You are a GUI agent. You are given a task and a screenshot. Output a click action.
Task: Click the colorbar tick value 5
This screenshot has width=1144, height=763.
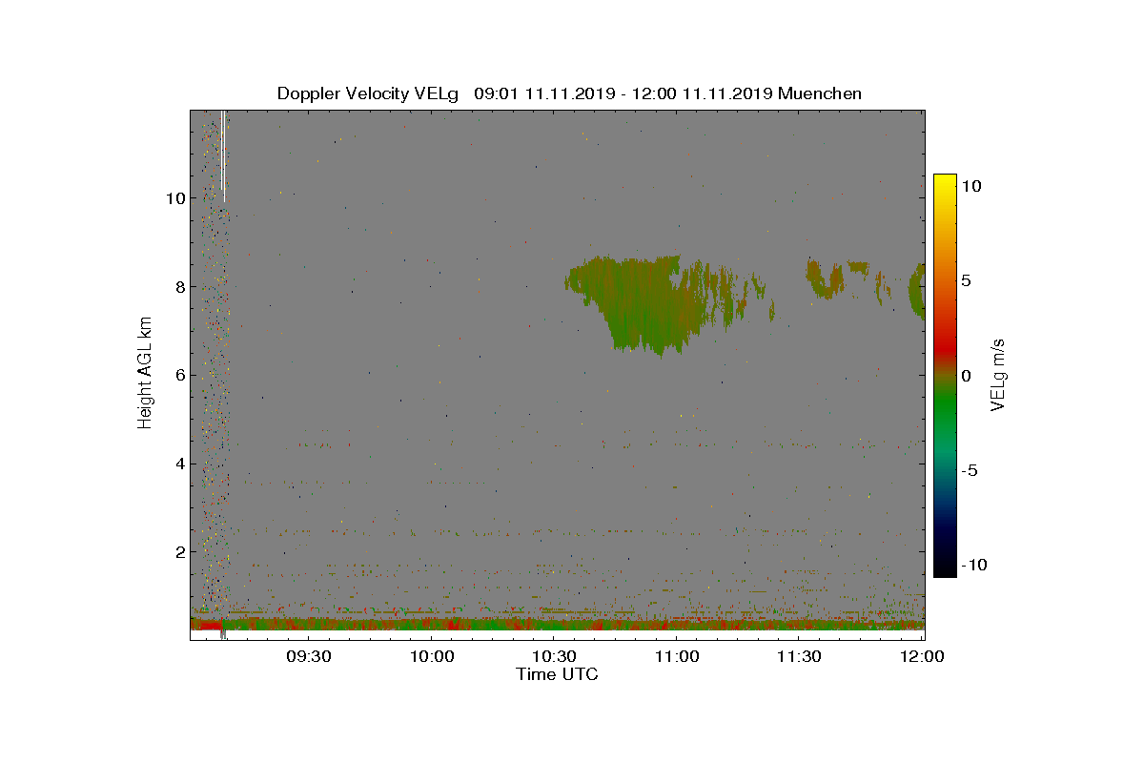point(967,281)
